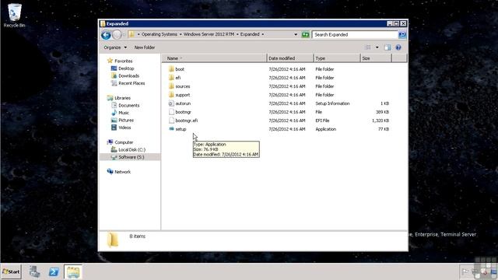The height and width of the screenshot is (280, 498).
Task: Select Libraries in the navigation pane
Action: coord(122,98)
